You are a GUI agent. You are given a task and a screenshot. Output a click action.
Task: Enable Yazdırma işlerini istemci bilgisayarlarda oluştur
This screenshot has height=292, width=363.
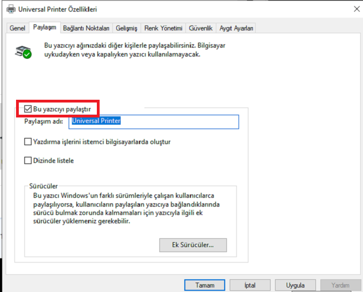28,142
